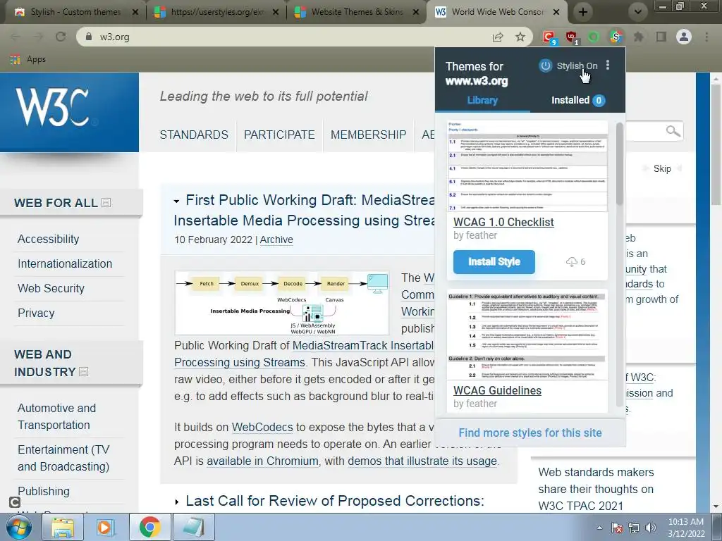Open the Privacy sidebar link
This screenshot has width=722, height=541.
[36, 313]
